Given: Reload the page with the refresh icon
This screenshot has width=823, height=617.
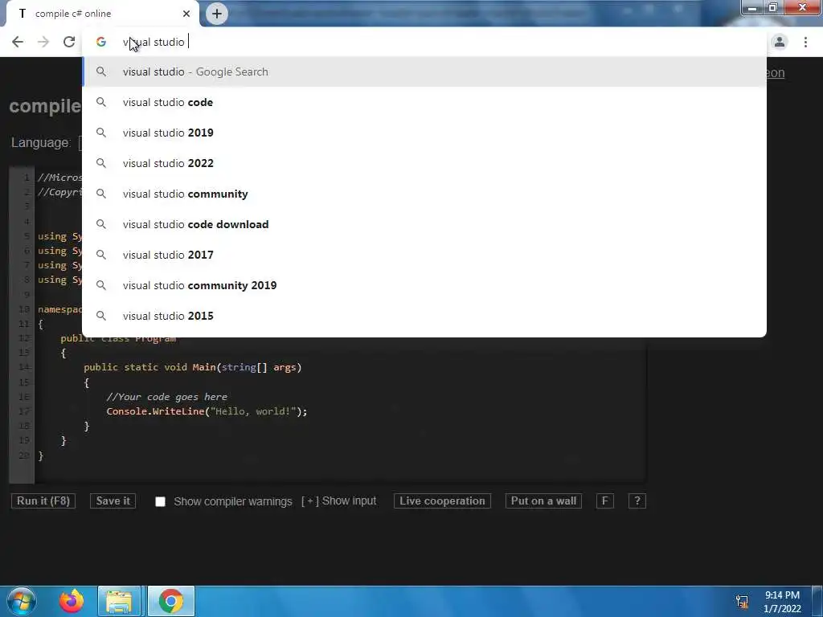Looking at the screenshot, I should point(69,42).
